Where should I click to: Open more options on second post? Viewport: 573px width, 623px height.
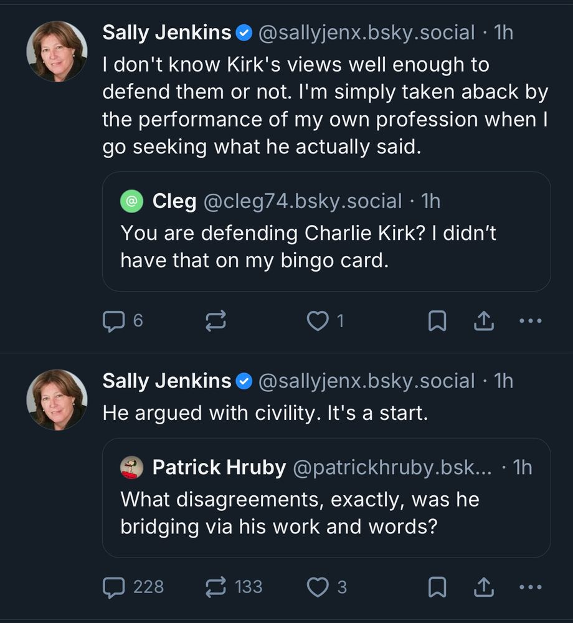tap(530, 587)
